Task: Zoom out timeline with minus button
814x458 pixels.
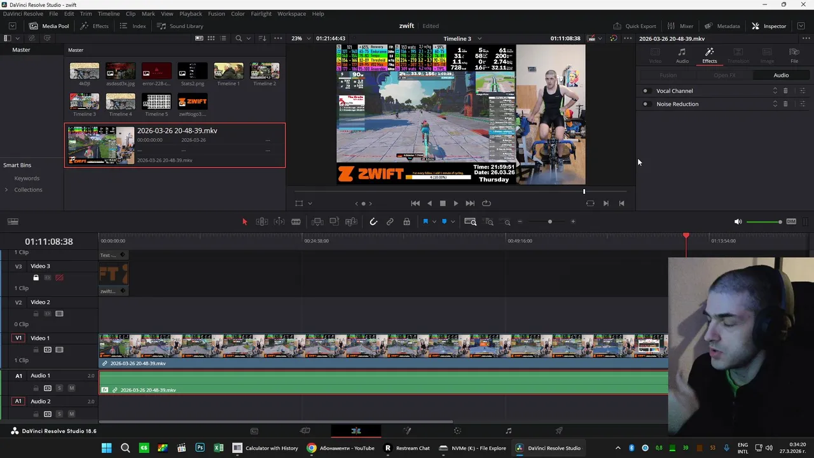Action: 520,221
